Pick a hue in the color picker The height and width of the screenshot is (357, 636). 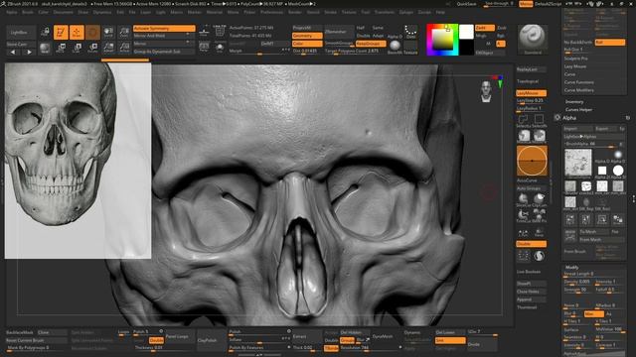(442, 40)
